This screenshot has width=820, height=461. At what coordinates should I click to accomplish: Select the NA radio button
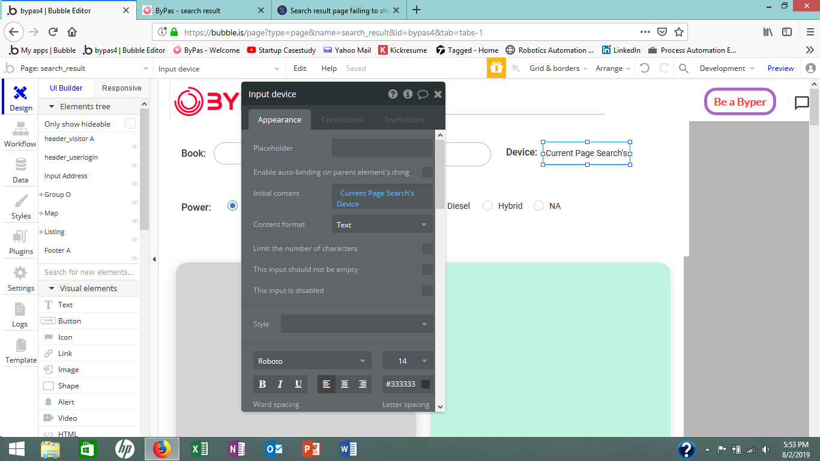[538, 206]
